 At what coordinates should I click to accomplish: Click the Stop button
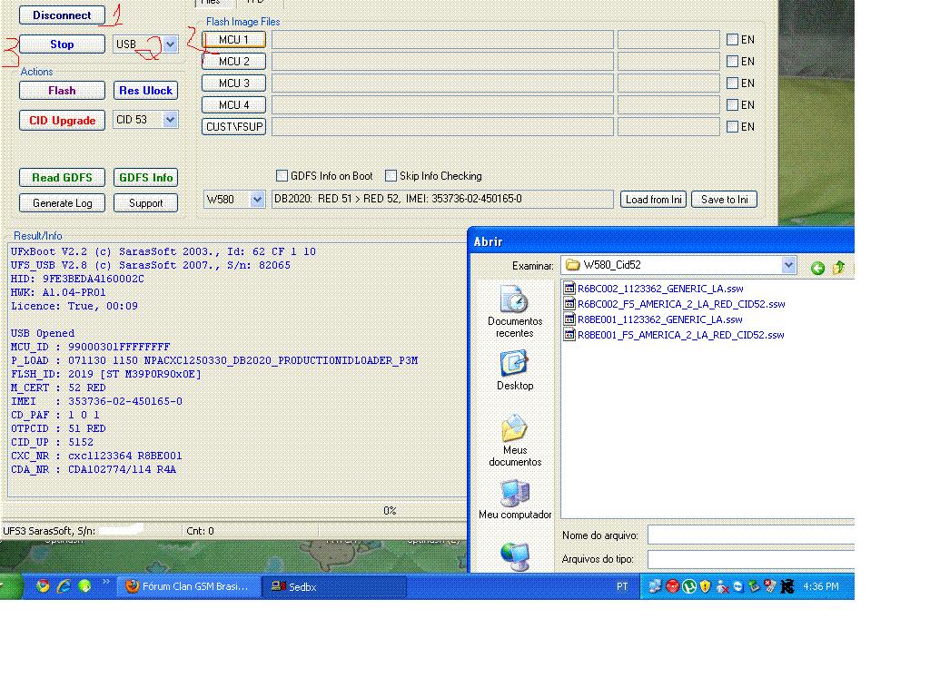click(x=63, y=44)
